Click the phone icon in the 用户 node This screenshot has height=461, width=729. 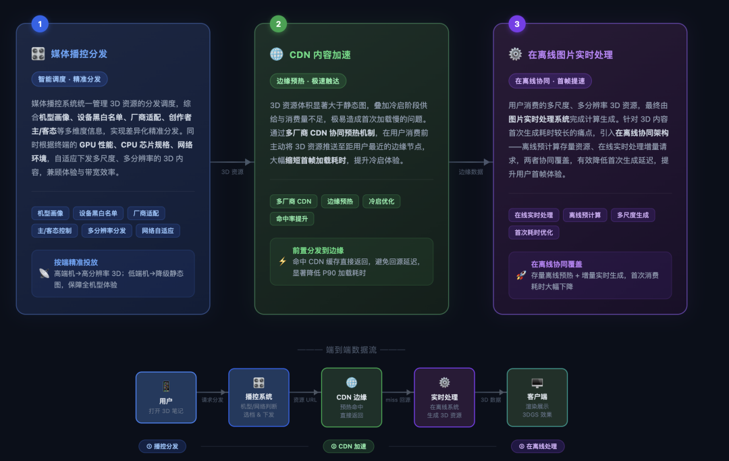click(166, 386)
